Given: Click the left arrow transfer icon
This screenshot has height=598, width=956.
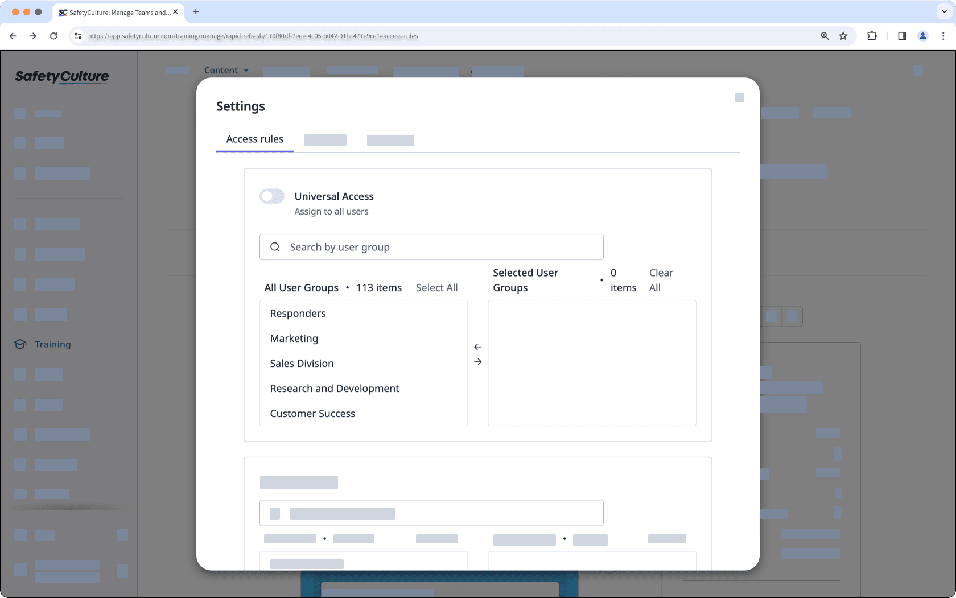Looking at the screenshot, I should coord(478,347).
